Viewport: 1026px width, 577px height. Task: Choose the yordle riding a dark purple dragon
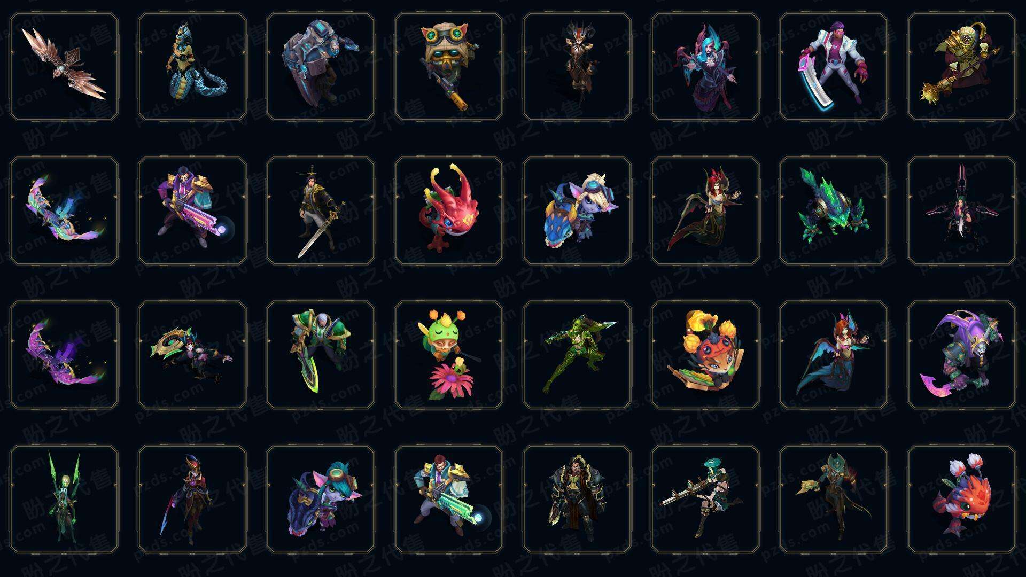tap(321, 499)
